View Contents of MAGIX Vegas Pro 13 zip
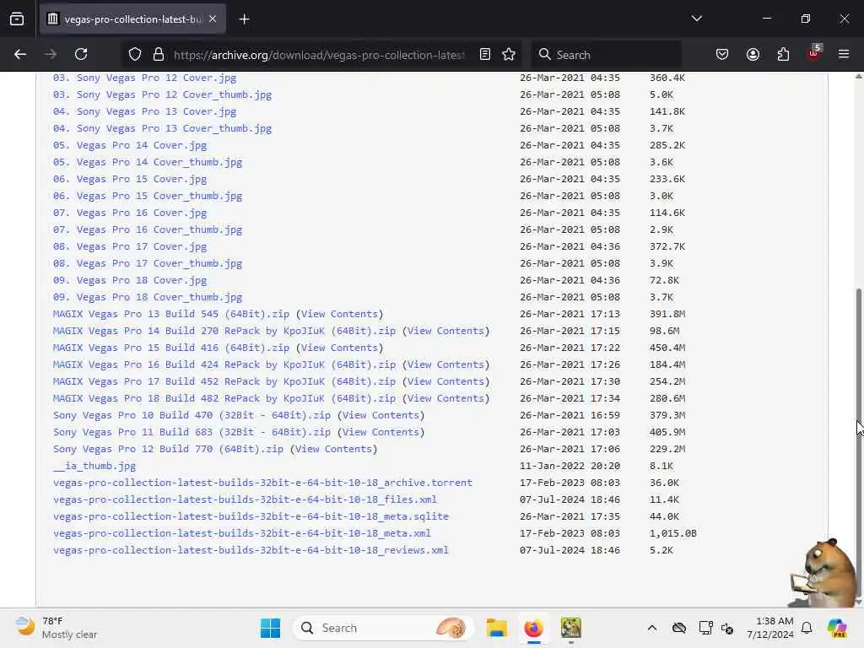Image resolution: width=864 pixels, height=648 pixels. coord(339,314)
